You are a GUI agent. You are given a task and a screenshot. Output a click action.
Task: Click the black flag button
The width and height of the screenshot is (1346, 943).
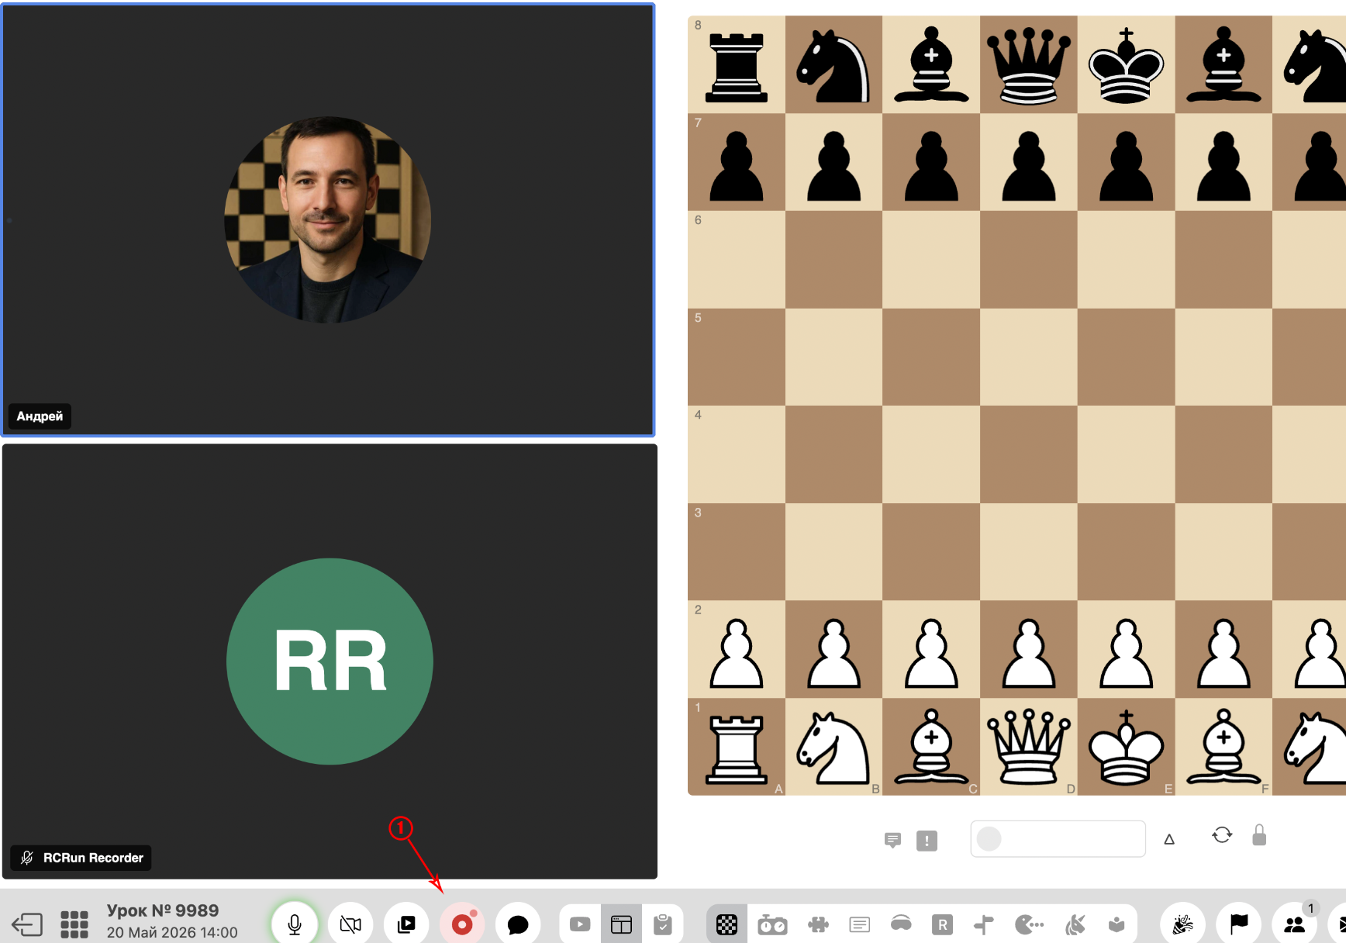pos(1239,924)
